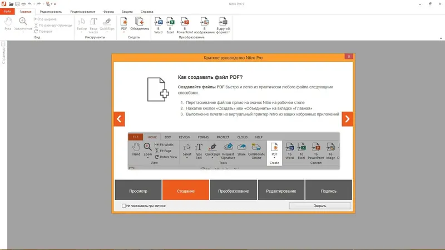Click the Redo arrow in quick access toolbar
The width and height of the screenshot is (445, 250).
click(x=38, y=4)
